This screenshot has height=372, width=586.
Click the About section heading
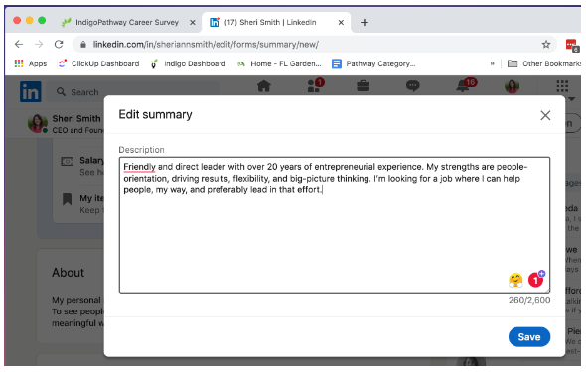click(68, 273)
